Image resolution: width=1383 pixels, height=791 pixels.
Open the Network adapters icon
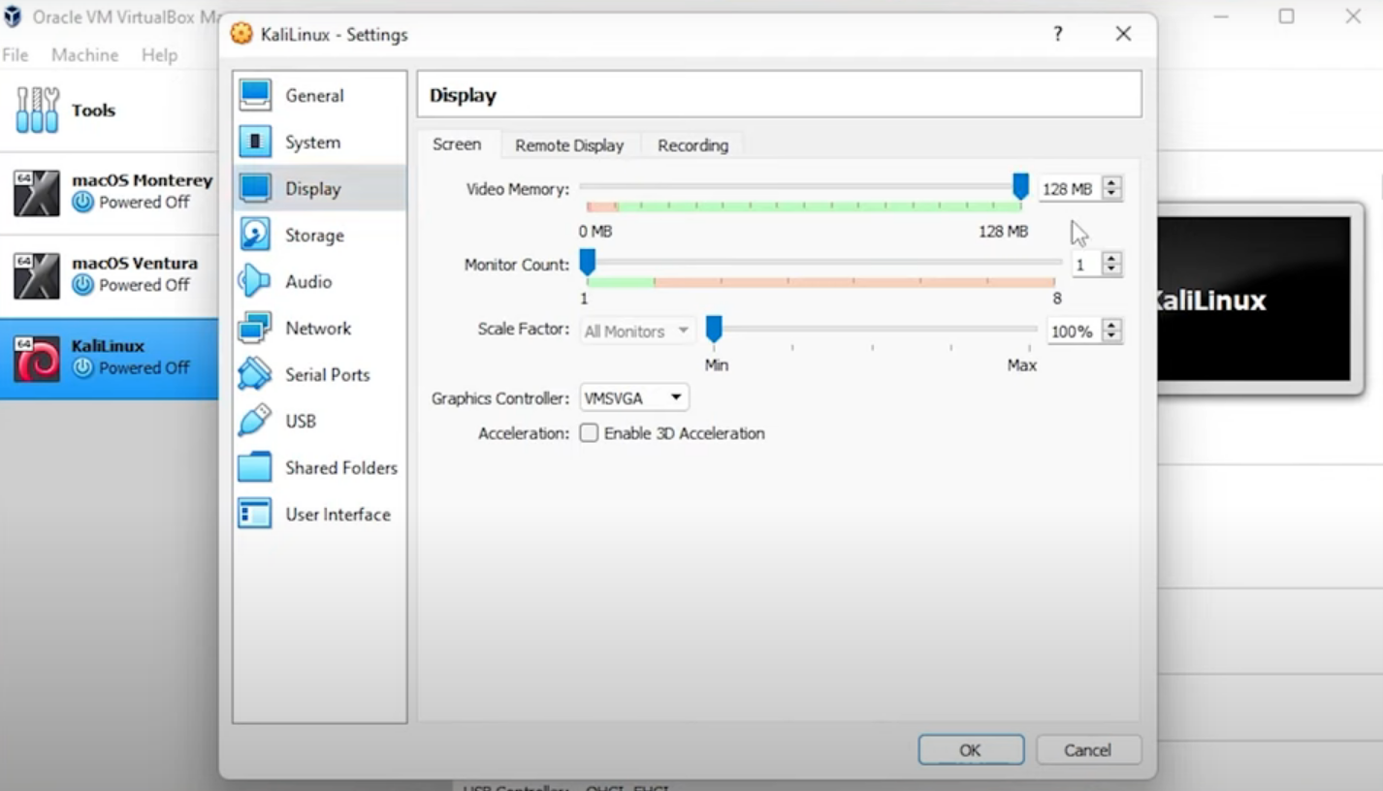click(255, 328)
